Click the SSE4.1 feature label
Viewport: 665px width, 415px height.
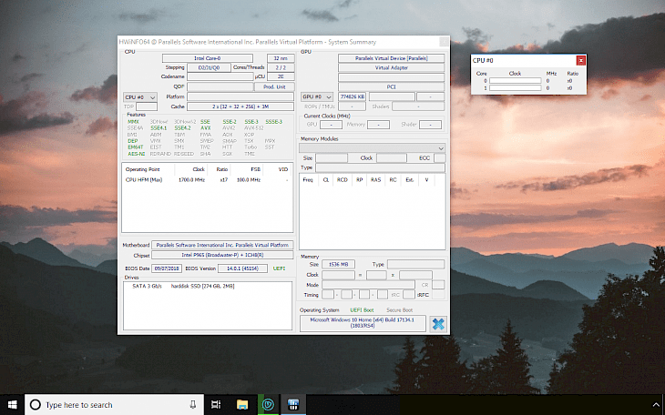pos(159,128)
